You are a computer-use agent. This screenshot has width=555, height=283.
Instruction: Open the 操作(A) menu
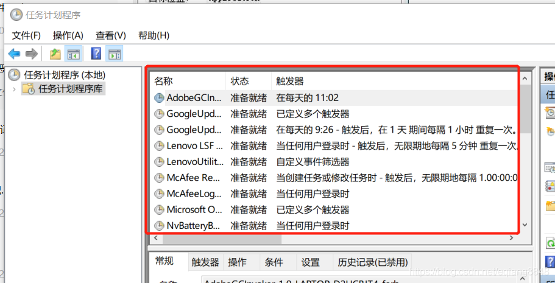click(68, 35)
